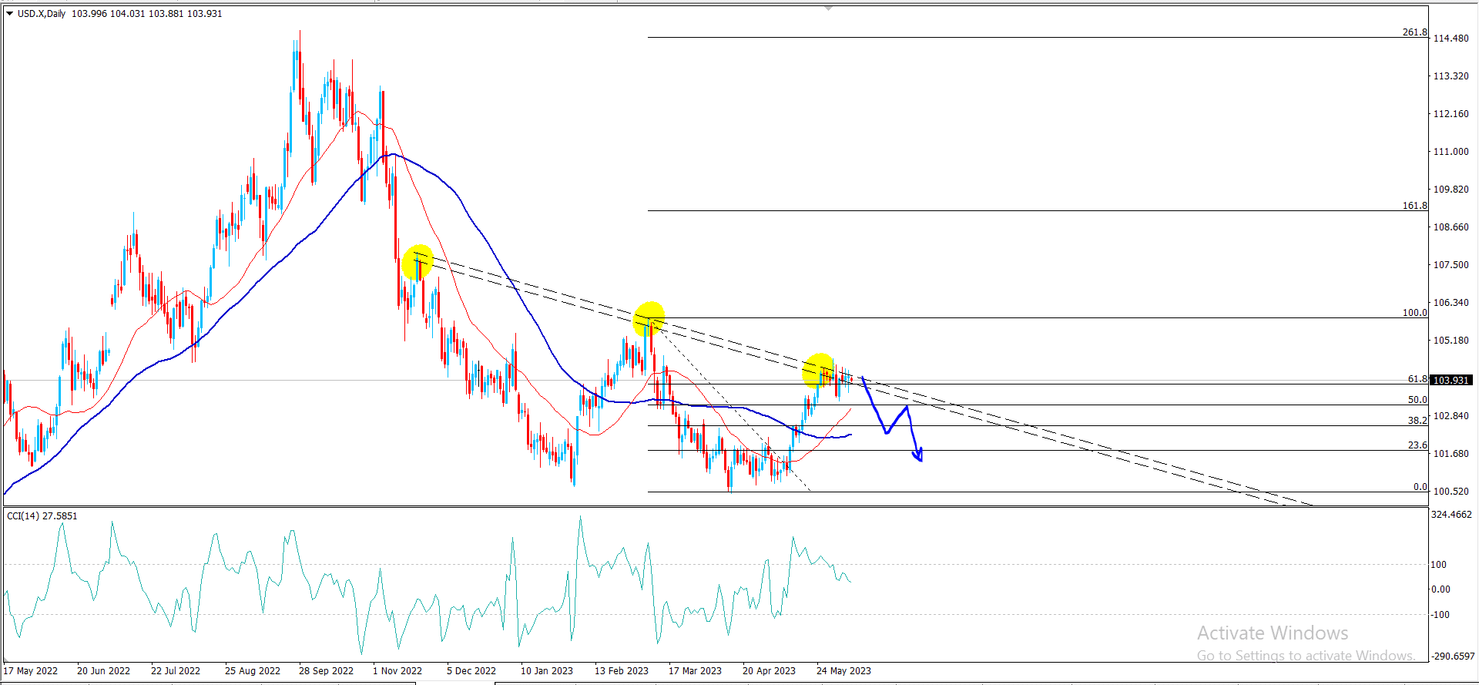Select the 50.0 Fibonacci level label
Screen dimensions: 1479x685
[x=1418, y=400]
